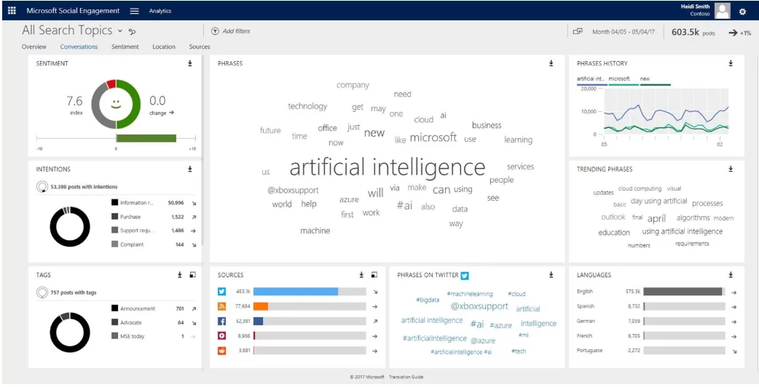759x387 pixels.
Task: Open the settings gear icon
Action: (x=742, y=12)
